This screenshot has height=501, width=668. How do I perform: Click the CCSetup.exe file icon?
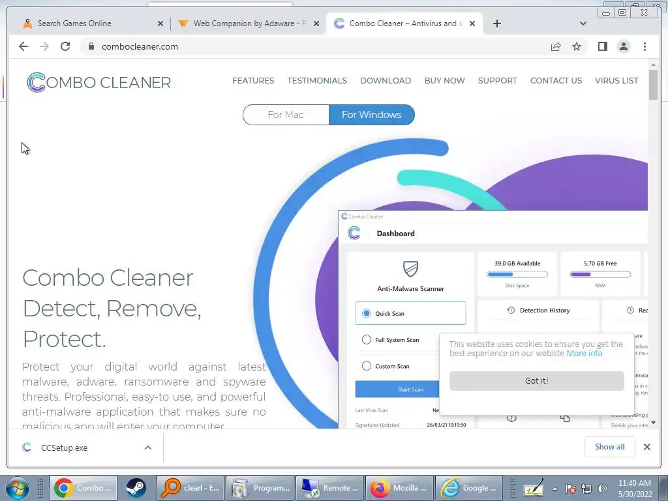pyautogui.click(x=27, y=448)
